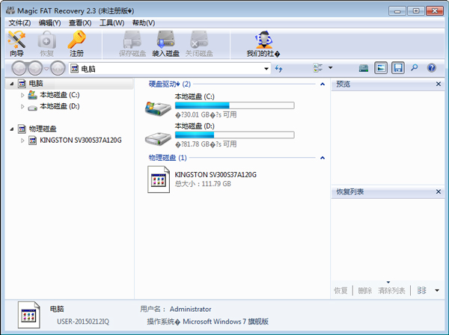Click the Administrator user name text

[x=190, y=310]
